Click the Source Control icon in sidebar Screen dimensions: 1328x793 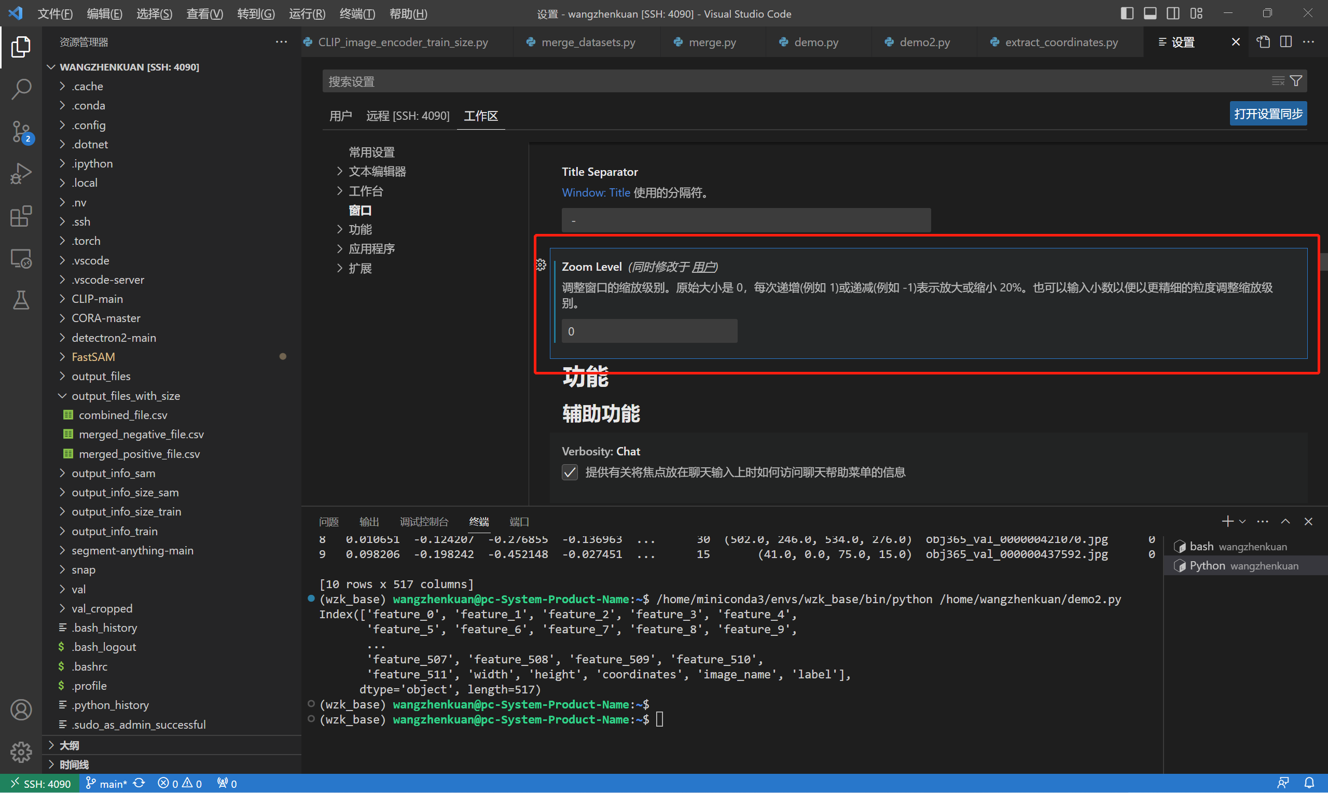tap(21, 131)
